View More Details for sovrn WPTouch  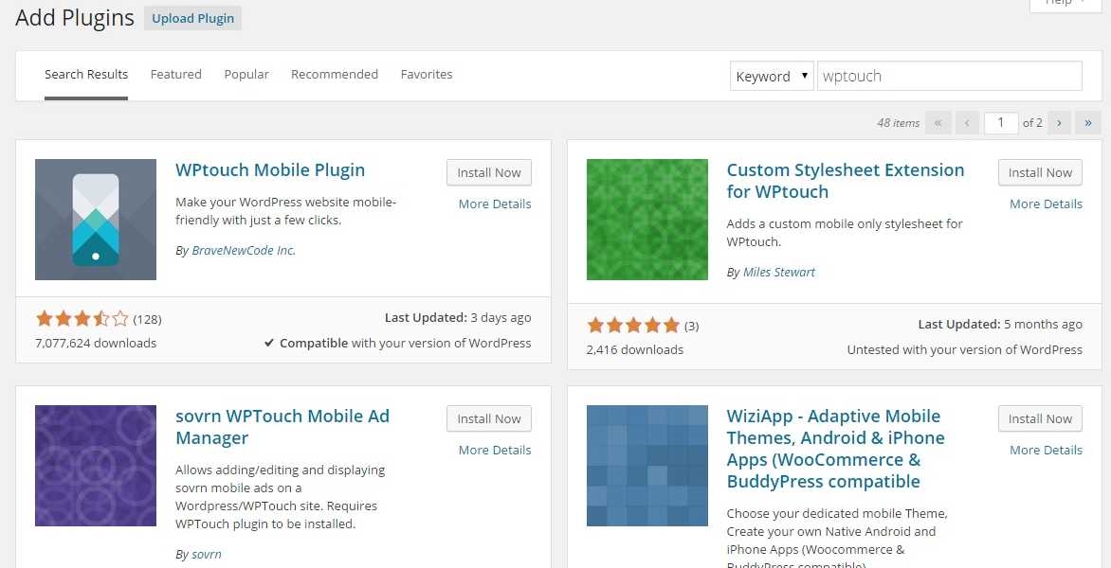pos(494,450)
